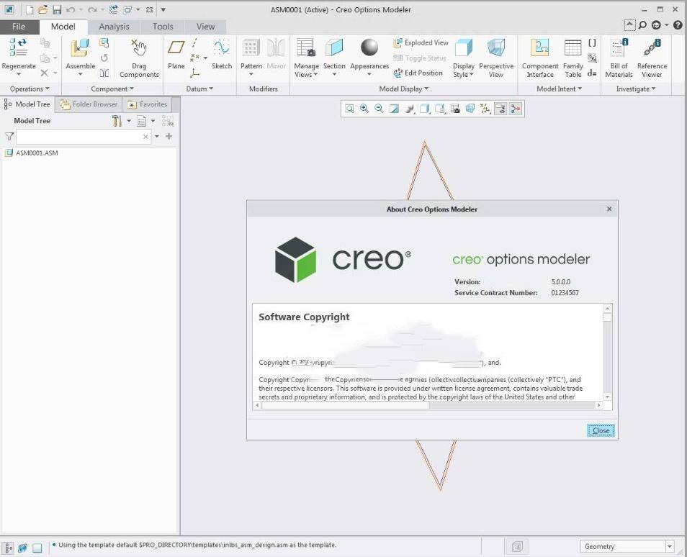Click the Pattern icon
This screenshot has width=687, height=557.
(251, 47)
